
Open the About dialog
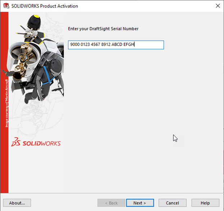coord(17,203)
